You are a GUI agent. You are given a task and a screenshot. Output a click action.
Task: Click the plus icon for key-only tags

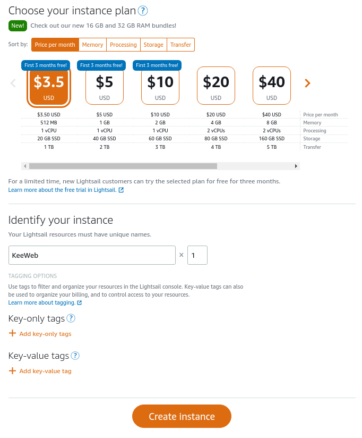(x=13, y=334)
